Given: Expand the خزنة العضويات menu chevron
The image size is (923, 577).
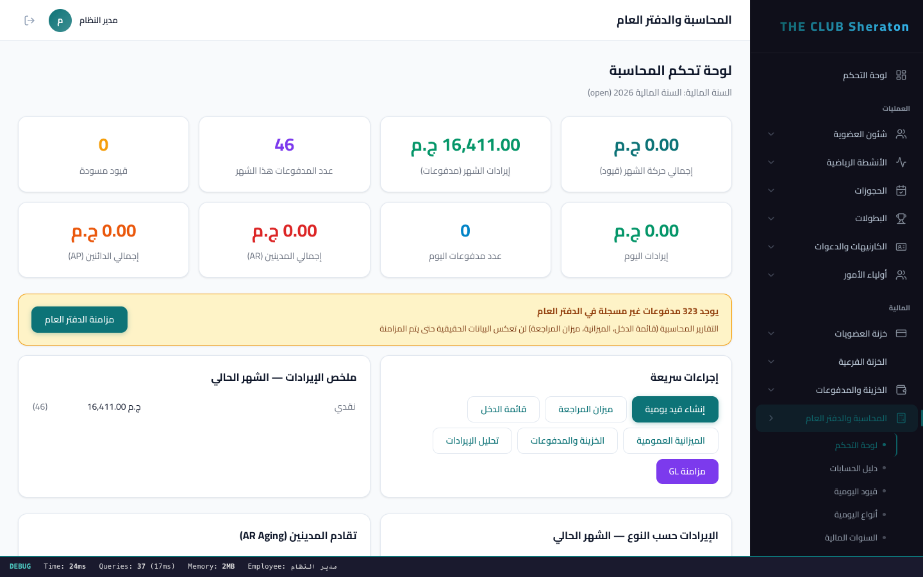Looking at the screenshot, I should tap(771, 333).
